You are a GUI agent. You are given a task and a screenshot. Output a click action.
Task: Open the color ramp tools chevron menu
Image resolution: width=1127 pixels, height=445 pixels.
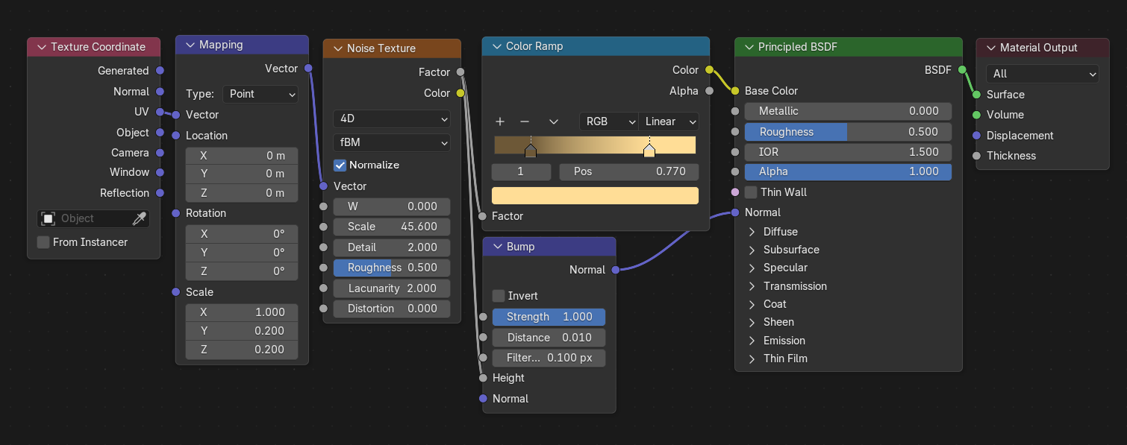point(554,121)
